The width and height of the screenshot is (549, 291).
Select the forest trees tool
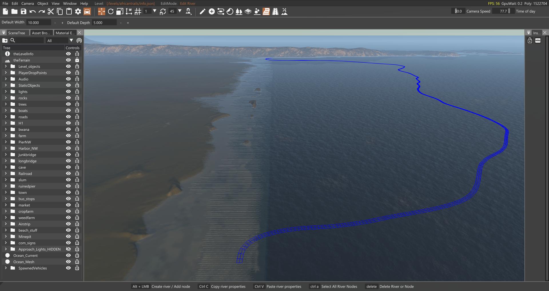coord(239,11)
